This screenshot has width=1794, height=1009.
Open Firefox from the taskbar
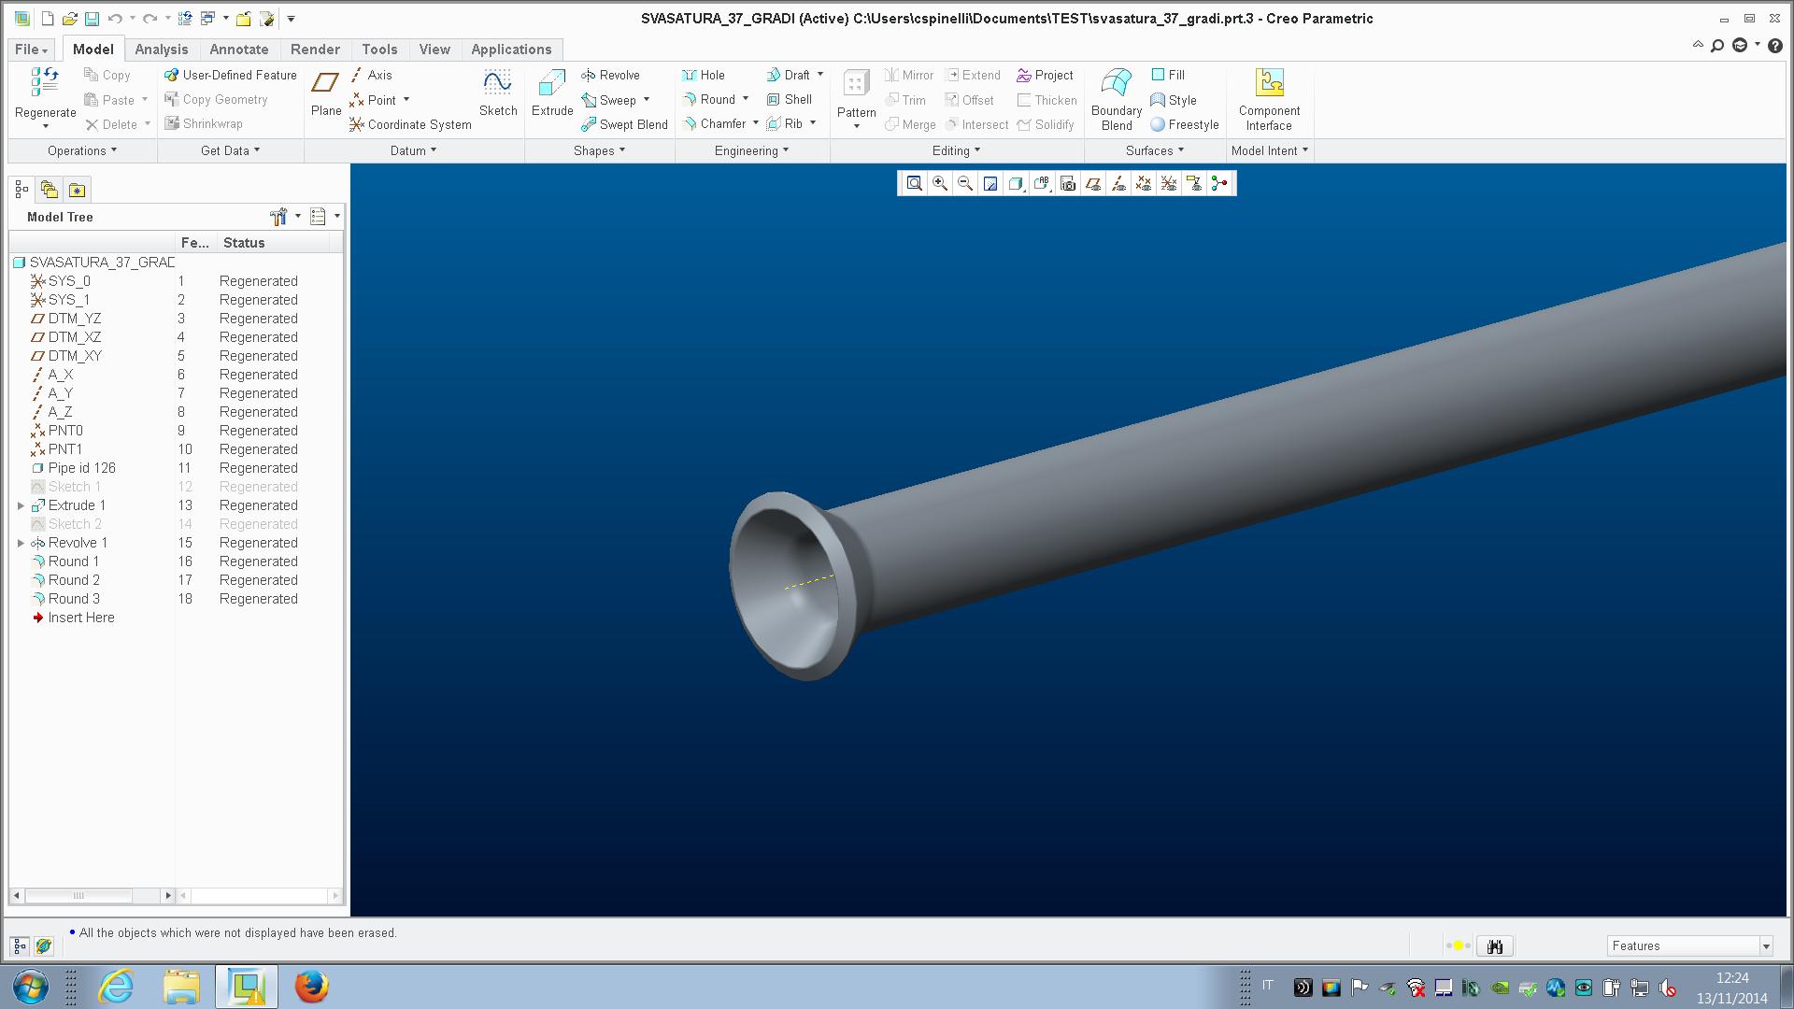(x=311, y=987)
